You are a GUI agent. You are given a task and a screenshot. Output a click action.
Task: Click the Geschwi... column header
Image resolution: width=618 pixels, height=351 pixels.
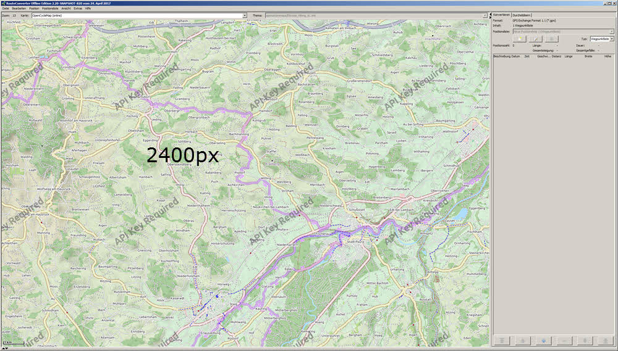point(543,56)
